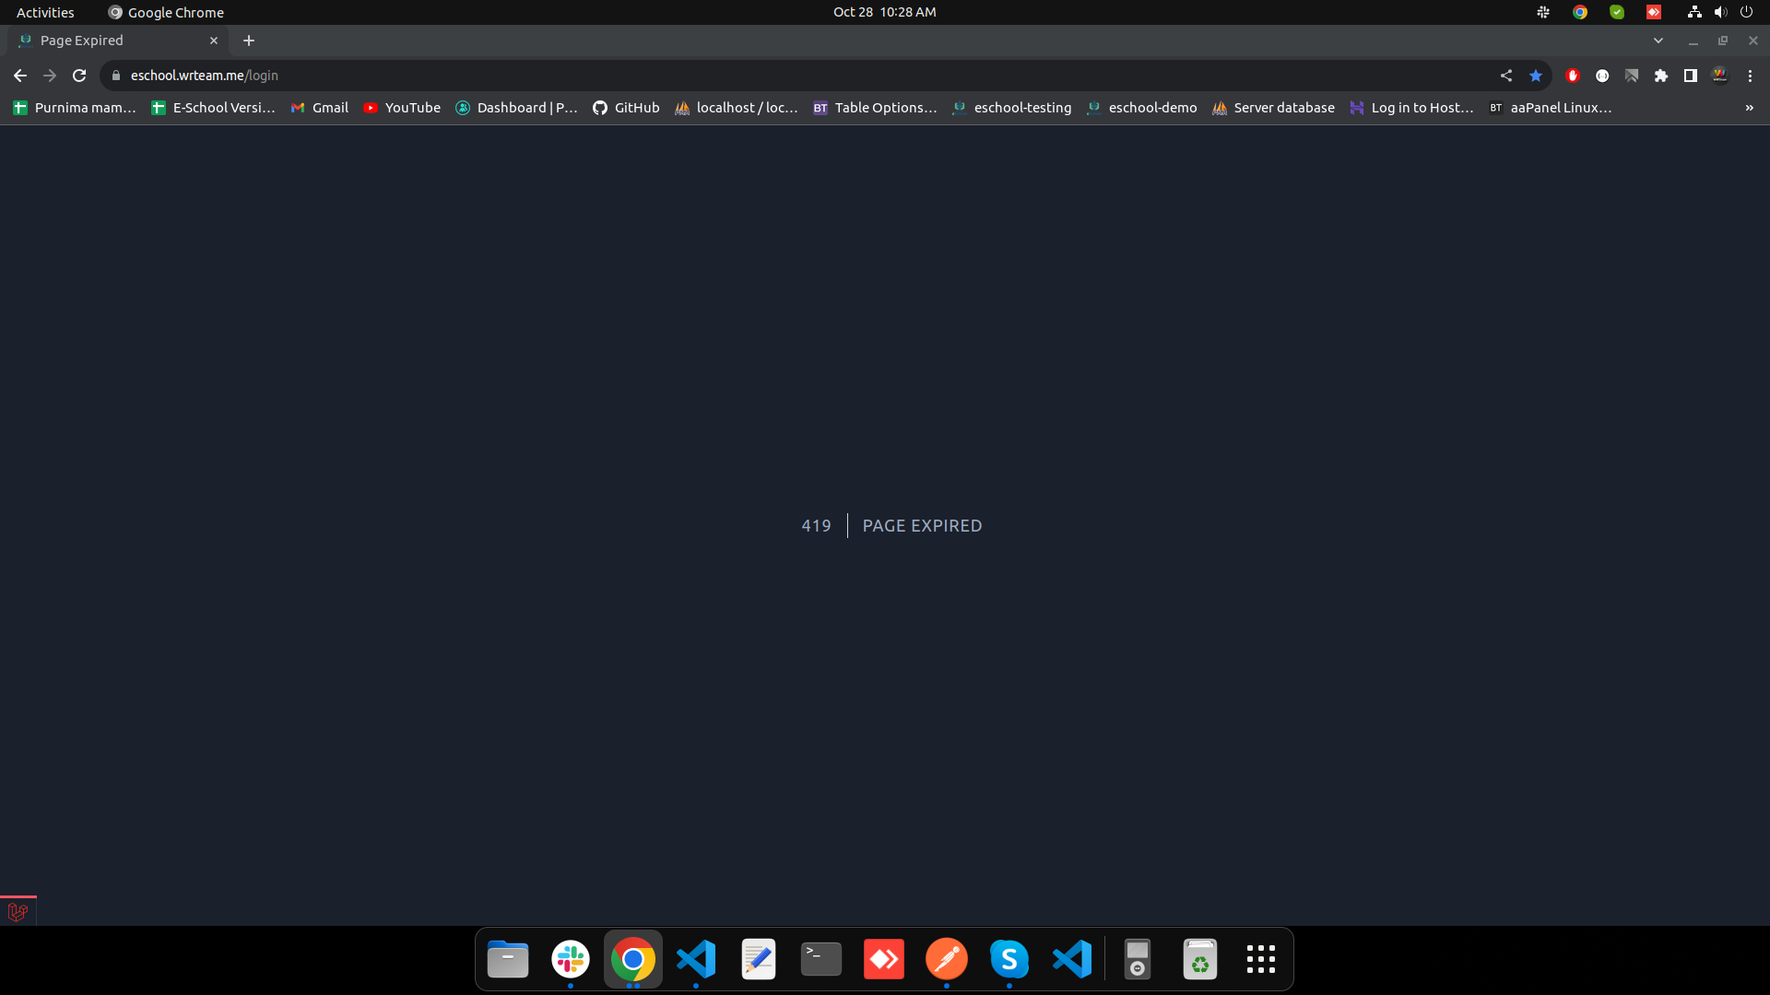Open the system volume indicator
The width and height of the screenshot is (1770, 995).
click(x=1720, y=12)
